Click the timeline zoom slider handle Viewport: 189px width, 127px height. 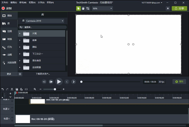(x=55, y=89)
